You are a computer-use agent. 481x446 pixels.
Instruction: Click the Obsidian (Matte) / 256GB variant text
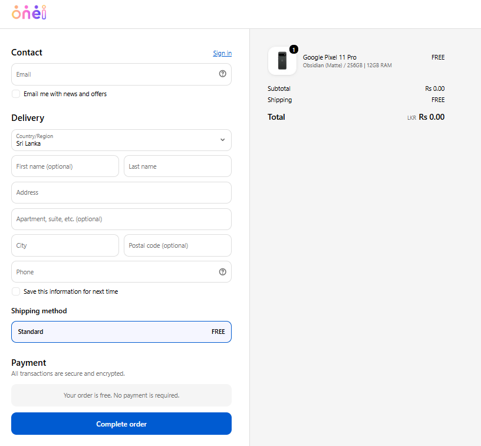(347, 65)
